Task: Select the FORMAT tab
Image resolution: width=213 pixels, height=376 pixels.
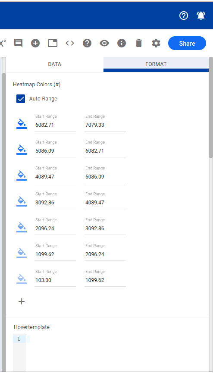Action: [x=156, y=64]
